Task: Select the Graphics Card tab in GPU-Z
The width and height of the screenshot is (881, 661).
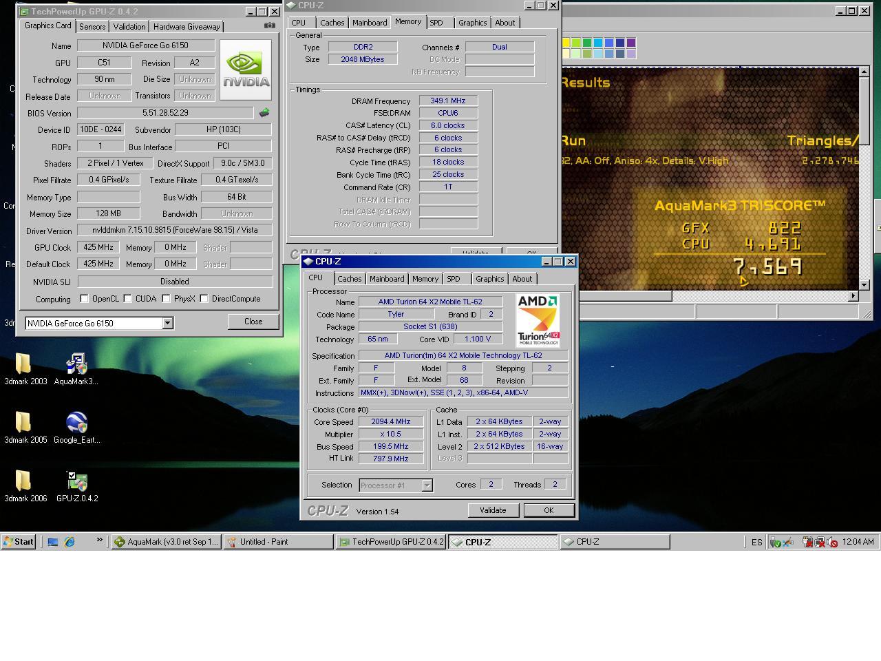Action: point(48,25)
